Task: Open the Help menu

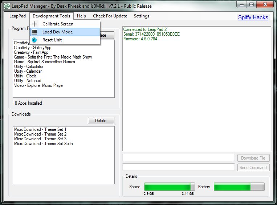Action: point(81,16)
